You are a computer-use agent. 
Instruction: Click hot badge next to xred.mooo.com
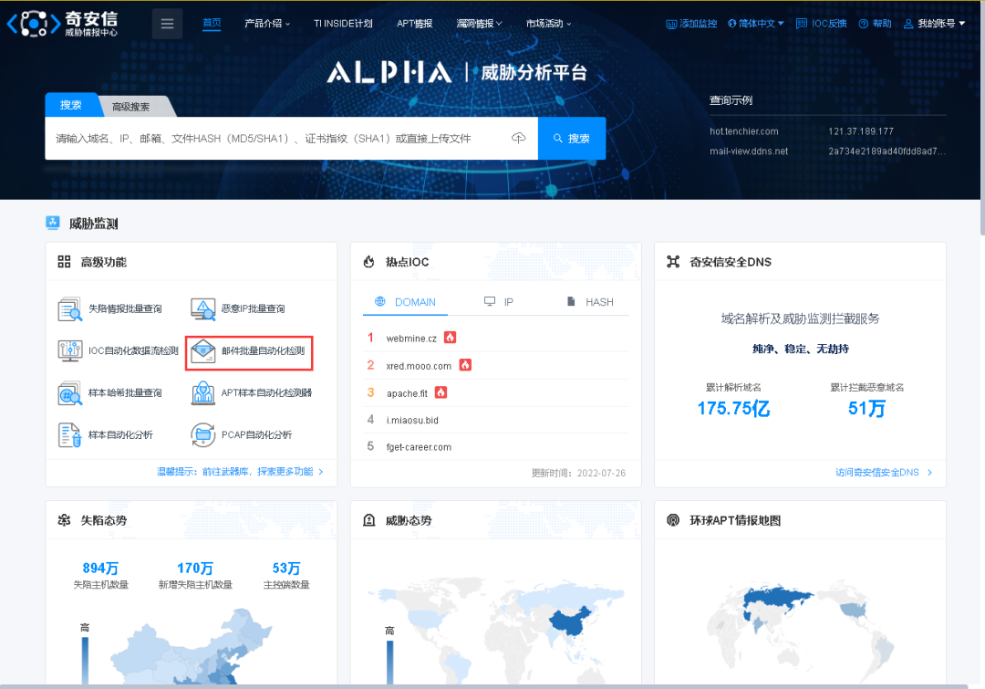[x=465, y=365]
